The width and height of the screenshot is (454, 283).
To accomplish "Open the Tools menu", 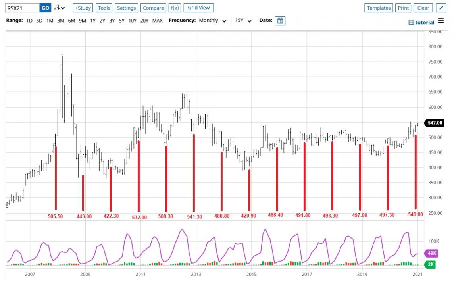I will [x=104, y=8].
